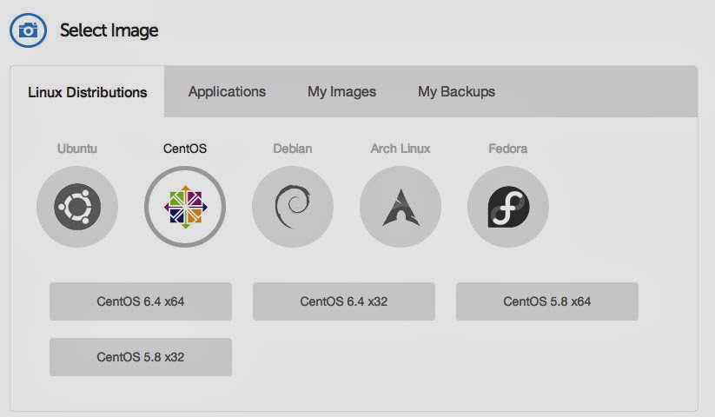Image resolution: width=715 pixels, height=417 pixels.
Task: Open the Linux Distributions tab
Action: point(88,92)
